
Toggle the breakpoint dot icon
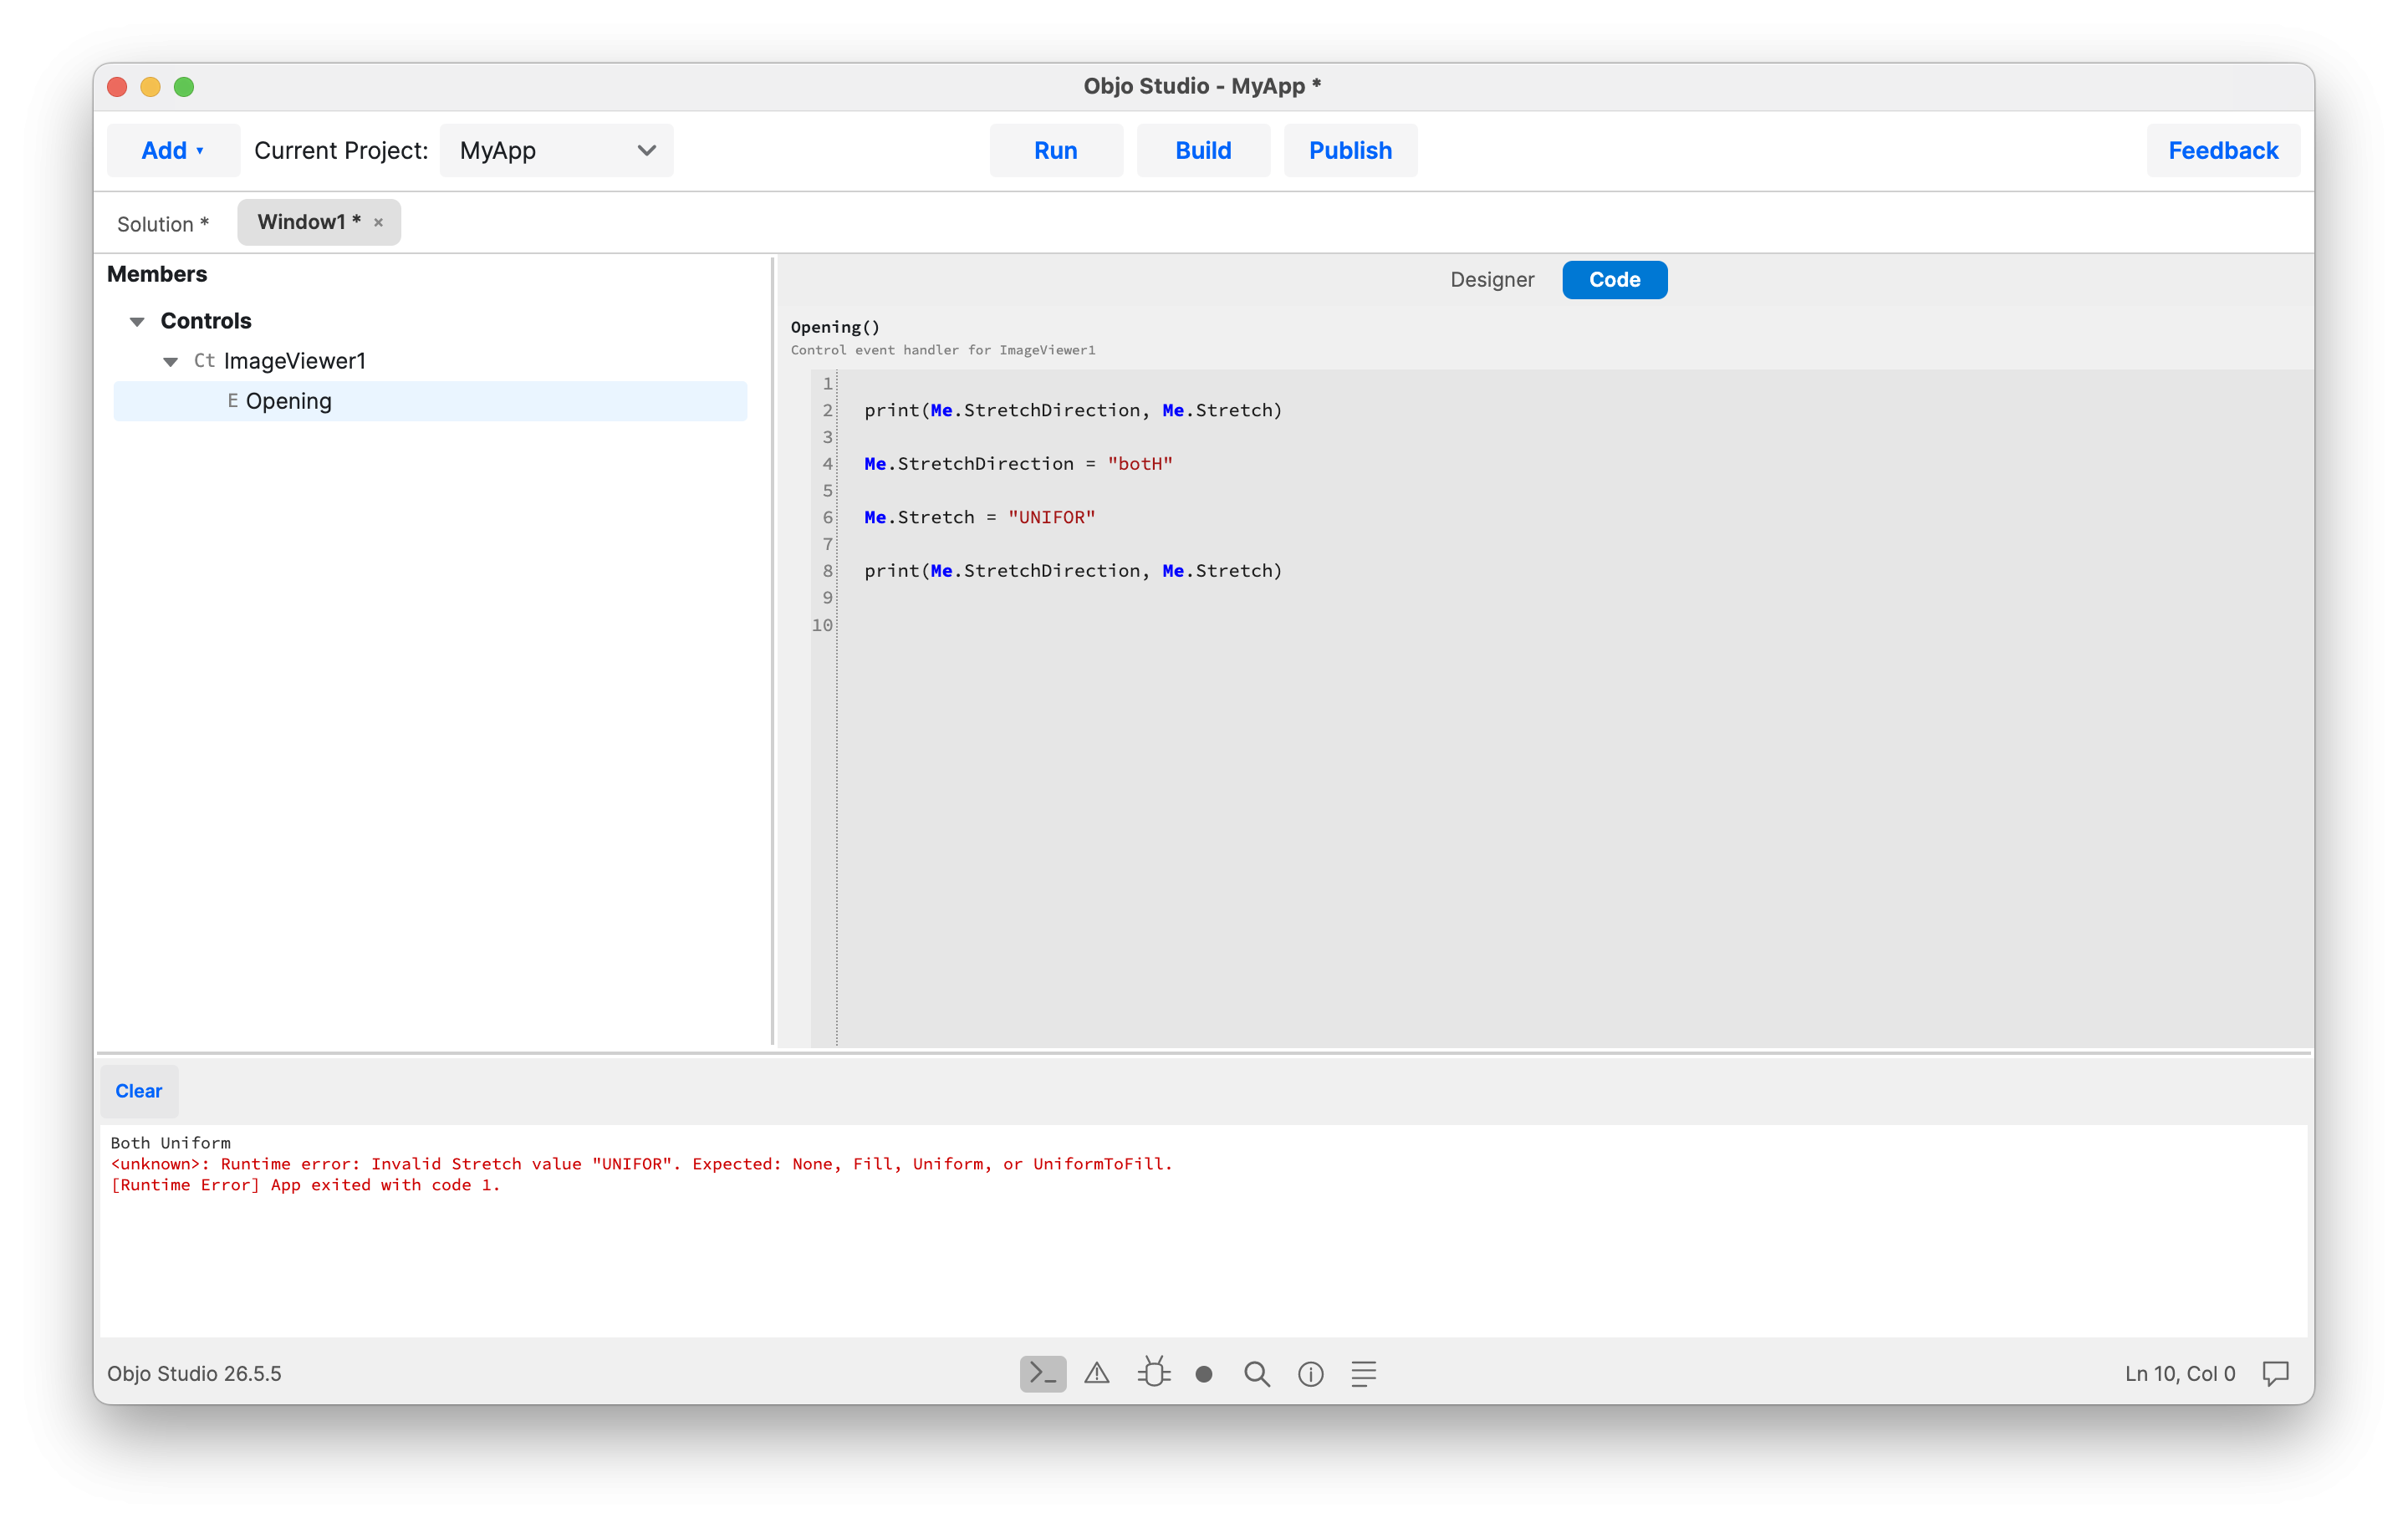pos(1204,1374)
